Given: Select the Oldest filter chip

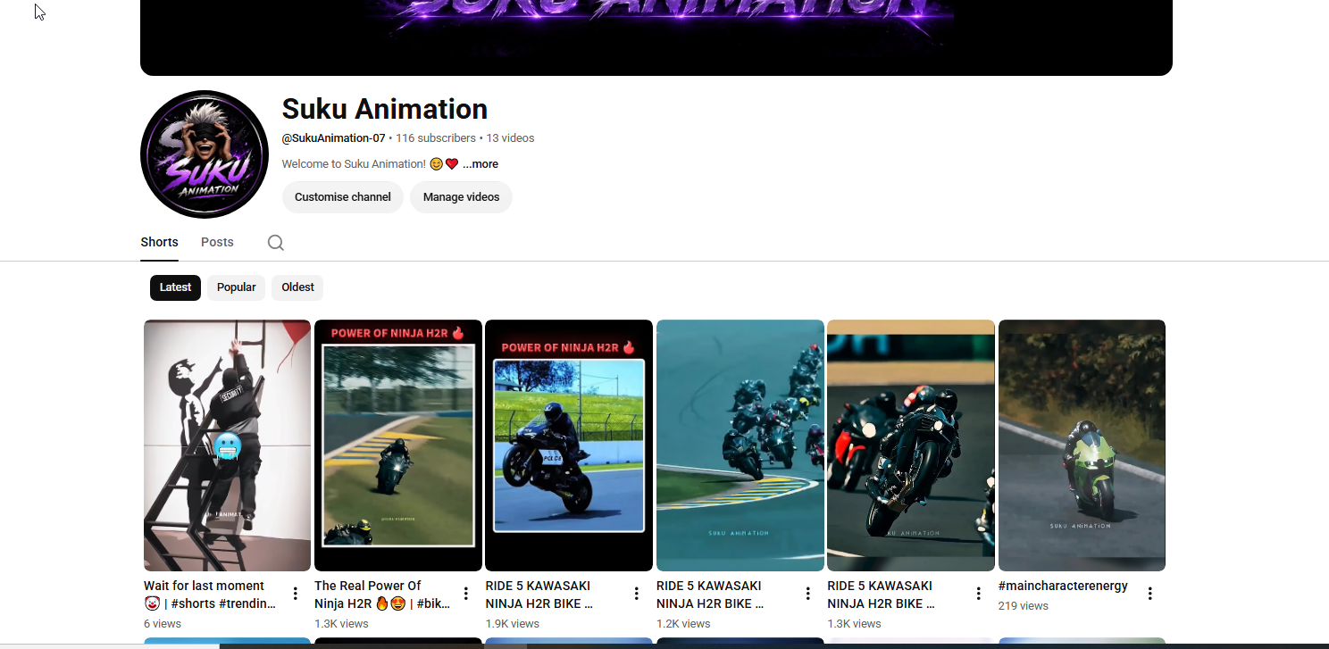Looking at the screenshot, I should tap(297, 287).
